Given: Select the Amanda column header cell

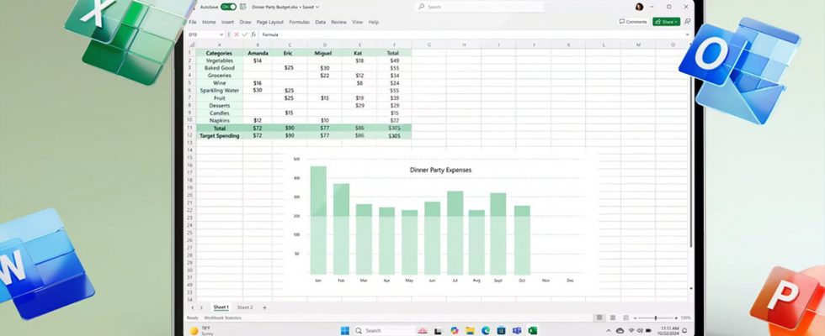Looking at the screenshot, I should [x=258, y=53].
